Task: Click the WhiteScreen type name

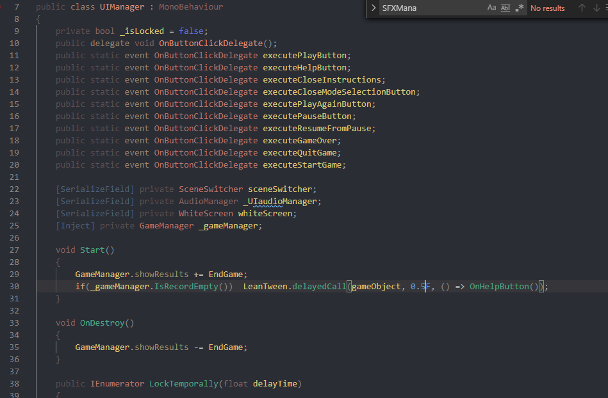Action: tap(206, 214)
